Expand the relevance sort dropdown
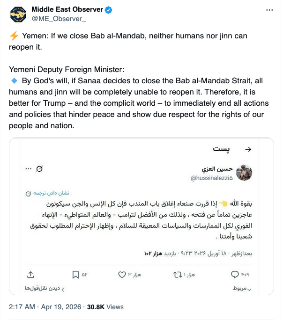This screenshot has width=283, height=320. pos(242,289)
